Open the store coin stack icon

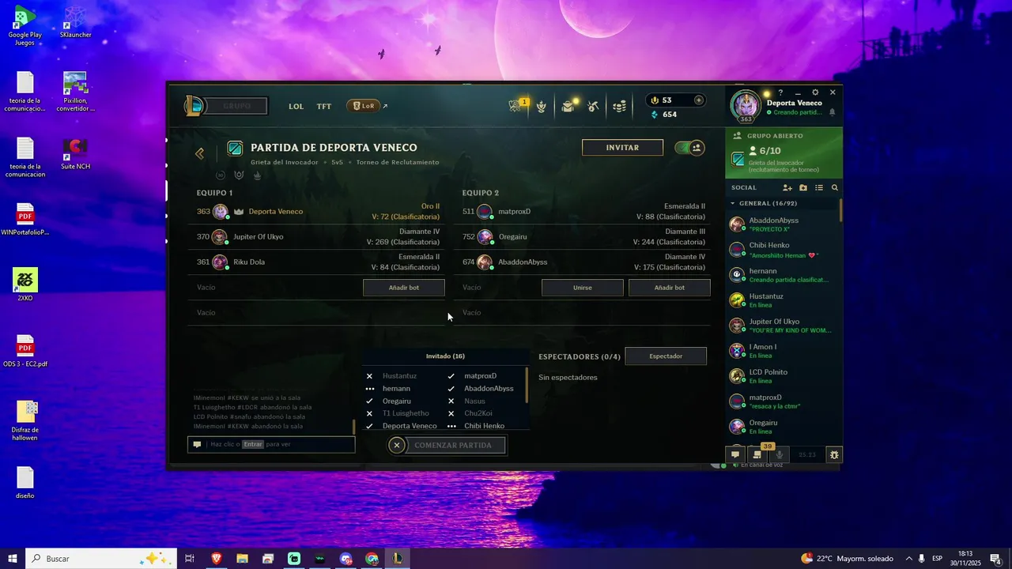[x=620, y=106]
